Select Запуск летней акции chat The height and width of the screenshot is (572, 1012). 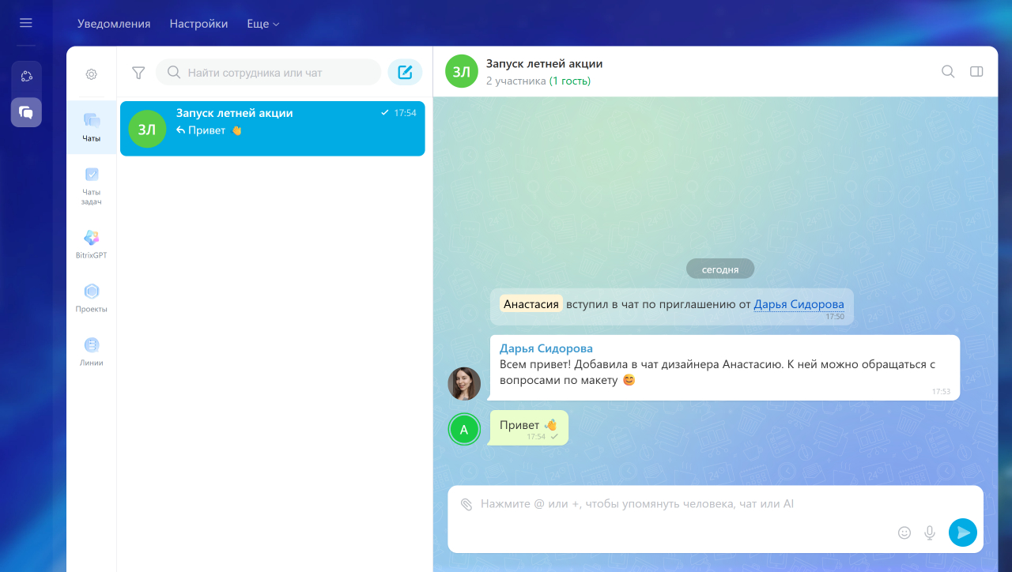tap(272, 128)
